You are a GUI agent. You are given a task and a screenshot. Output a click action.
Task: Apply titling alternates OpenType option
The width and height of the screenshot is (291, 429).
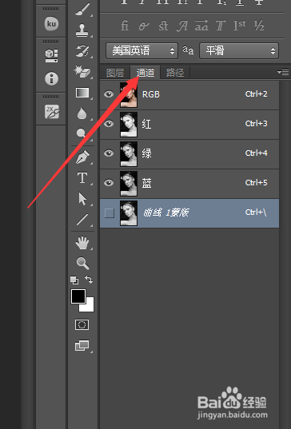pyautogui.click(x=221, y=26)
